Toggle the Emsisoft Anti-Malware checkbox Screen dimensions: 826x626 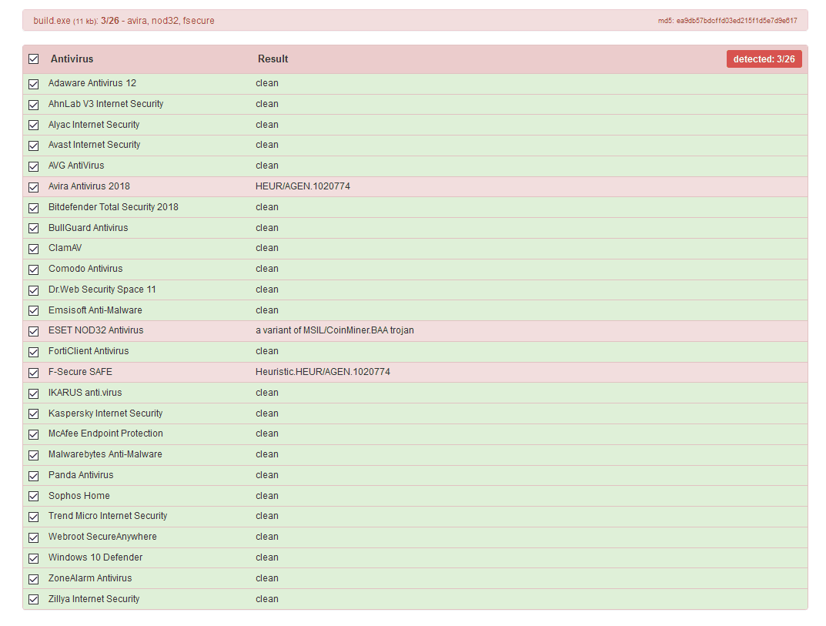[x=34, y=311]
